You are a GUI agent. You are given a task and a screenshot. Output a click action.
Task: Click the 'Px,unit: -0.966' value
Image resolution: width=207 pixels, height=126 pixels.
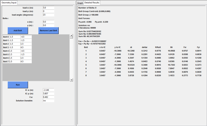(85, 22)
